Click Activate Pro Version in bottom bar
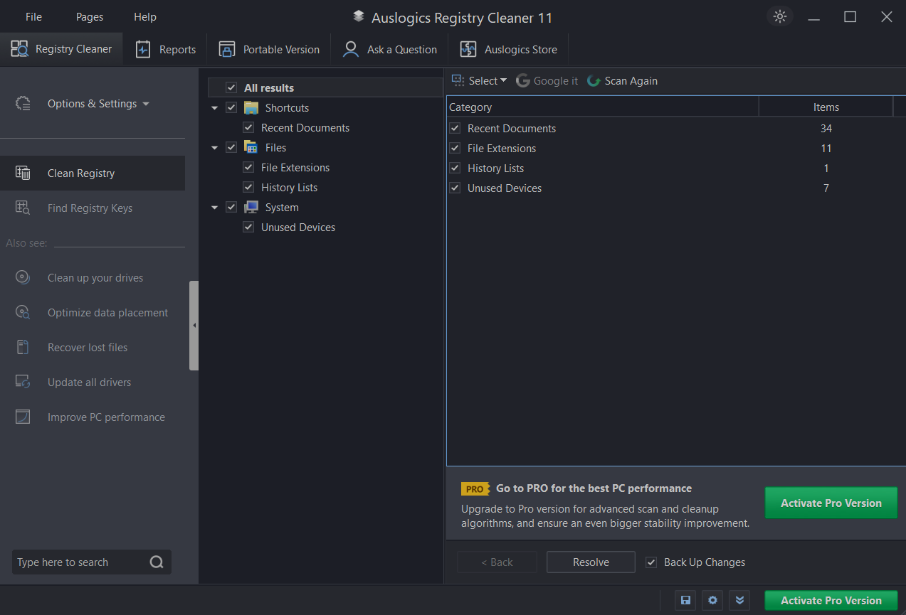The image size is (906, 615). (x=831, y=601)
